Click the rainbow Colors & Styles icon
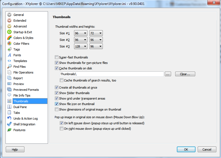This screenshot has height=158, width=221. 9,38
